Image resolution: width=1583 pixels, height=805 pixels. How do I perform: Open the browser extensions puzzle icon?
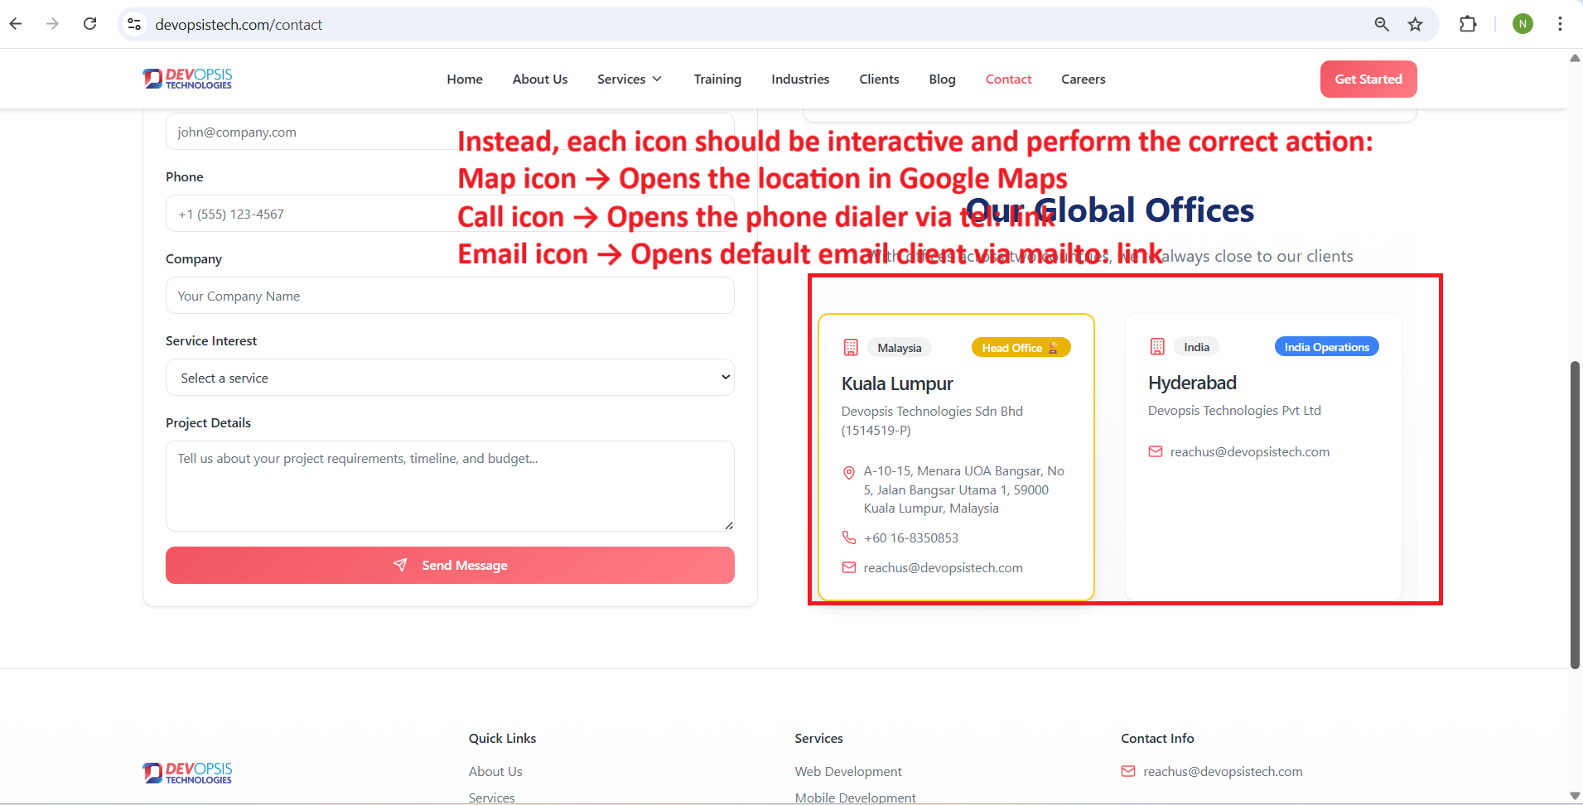pos(1467,24)
